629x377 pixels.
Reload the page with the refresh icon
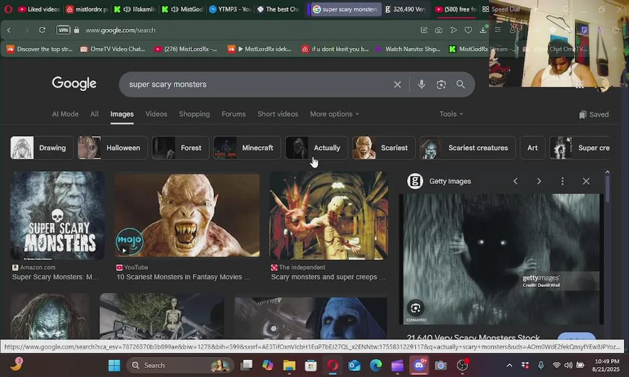pos(42,30)
